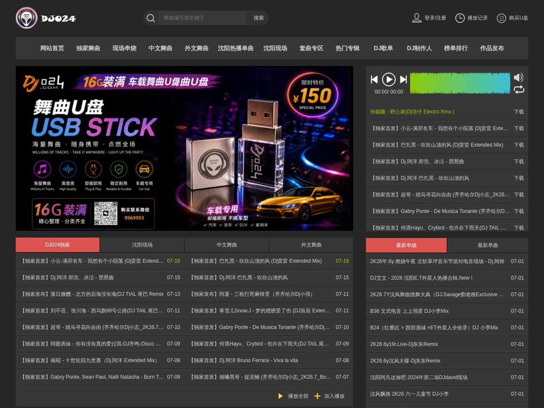This screenshot has height=408, width=544.
Task: Click the DJ024 site logo
Action: (46, 18)
